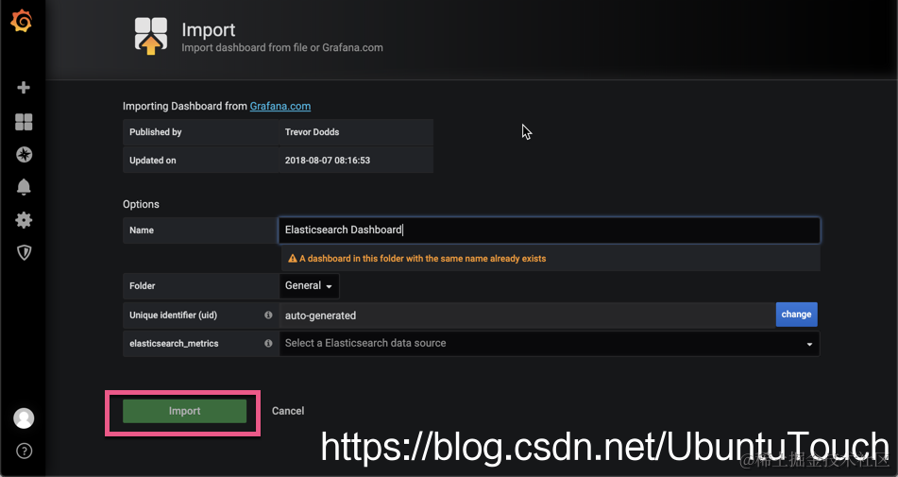Open the Configuration gear icon
This screenshot has height=477, width=898.
tap(24, 220)
